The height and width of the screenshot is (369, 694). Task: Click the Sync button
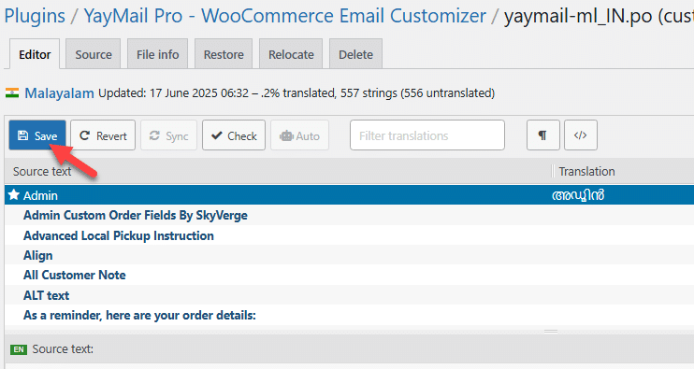(x=168, y=135)
